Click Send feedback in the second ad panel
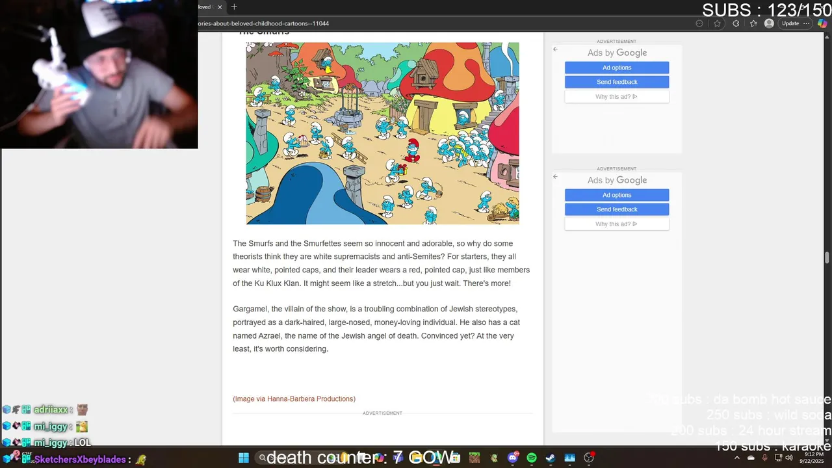This screenshot has width=832, height=468. [617, 209]
